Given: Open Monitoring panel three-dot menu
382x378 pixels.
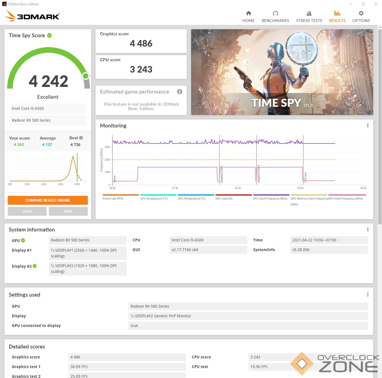Looking at the screenshot, I should pyautogui.click(x=368, y=126).
